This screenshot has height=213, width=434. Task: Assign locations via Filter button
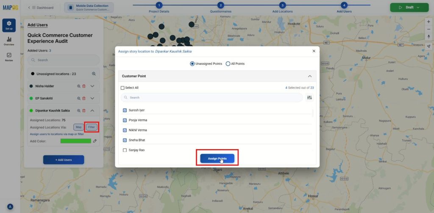(x=92, y=127)
